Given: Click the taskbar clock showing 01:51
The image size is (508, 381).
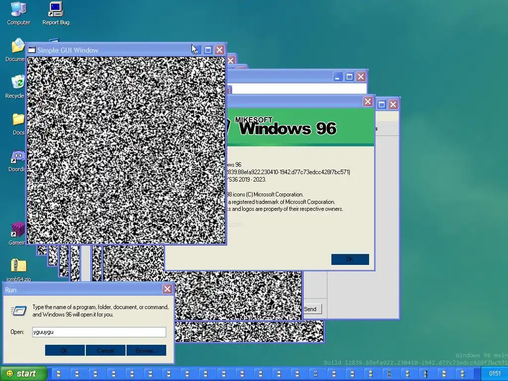Looking at the screenshot, I should coord(495,374).
